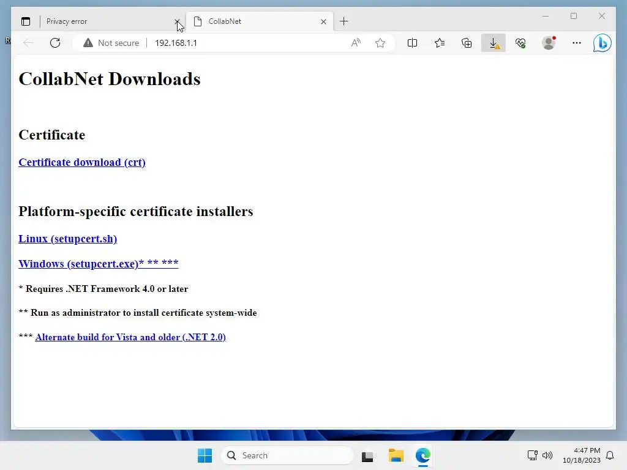Open the Windows Start menu

click(x=205, y=455)
